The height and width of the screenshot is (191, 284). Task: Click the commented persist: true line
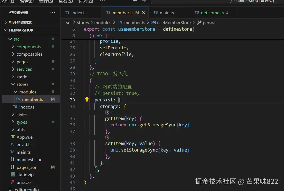[x=117, y=93]
